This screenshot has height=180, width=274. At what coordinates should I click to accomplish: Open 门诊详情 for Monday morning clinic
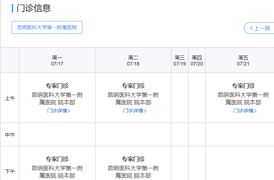point(59,111)
